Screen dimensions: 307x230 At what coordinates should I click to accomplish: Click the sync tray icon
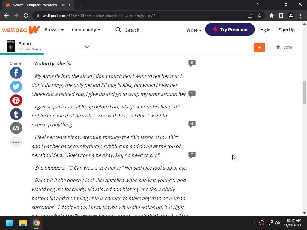(x=262, y=223)
